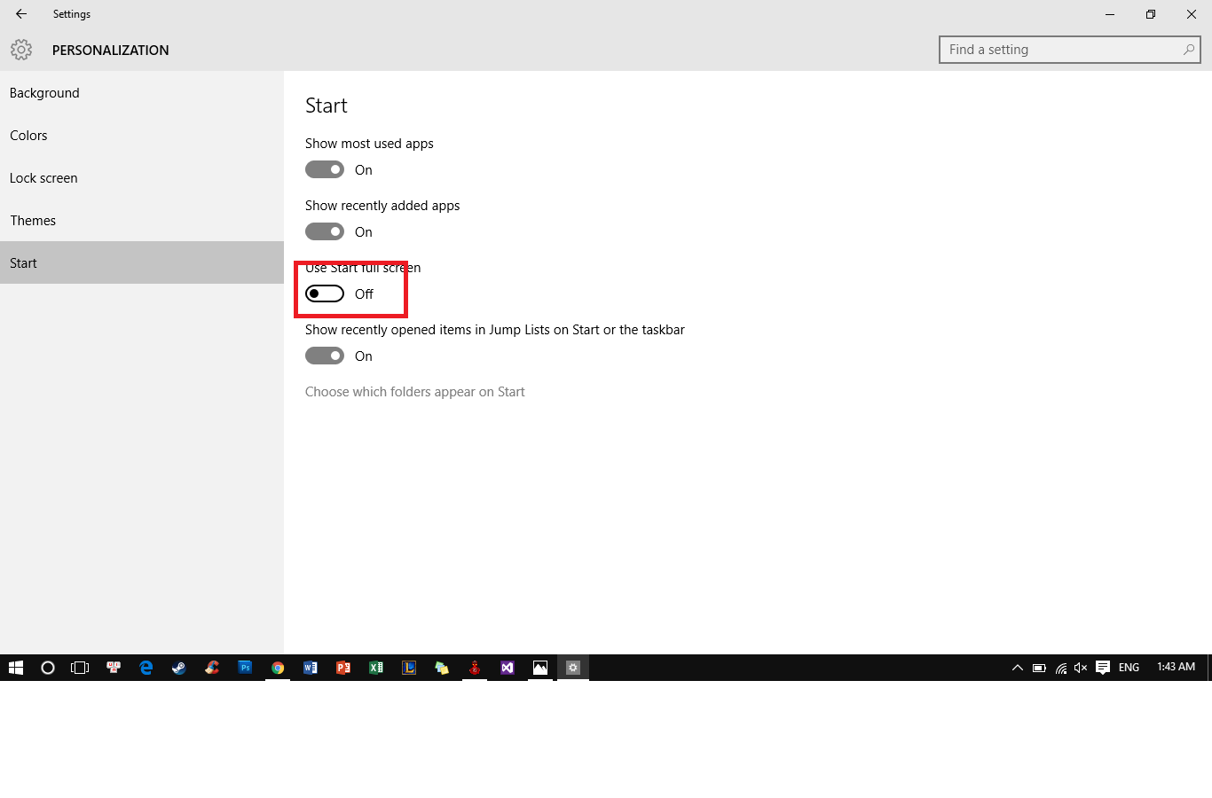Open Task View on the taskbar
1212x798 pixels.
point(80,668)
